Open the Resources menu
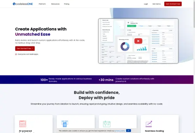195x133 pixels. pos(55,4)
